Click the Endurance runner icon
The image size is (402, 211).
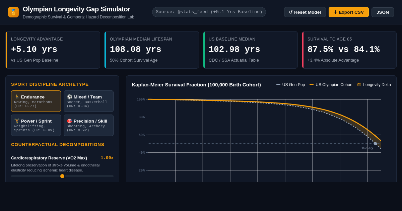[17, 97]
